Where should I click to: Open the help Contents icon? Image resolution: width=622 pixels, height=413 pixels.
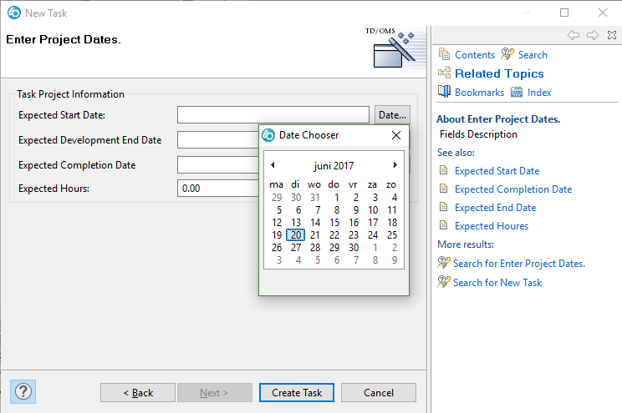tap(445, 54)
